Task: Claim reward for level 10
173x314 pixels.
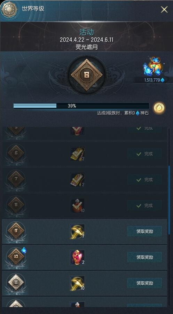Action: click(x=144, y=257)
